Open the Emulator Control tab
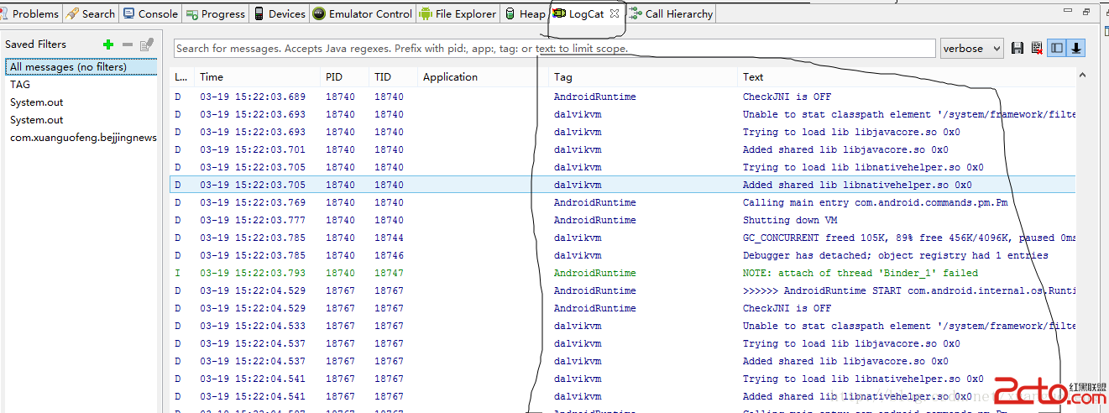Screen dimensions: 1109x413 (x=362, y=13)
